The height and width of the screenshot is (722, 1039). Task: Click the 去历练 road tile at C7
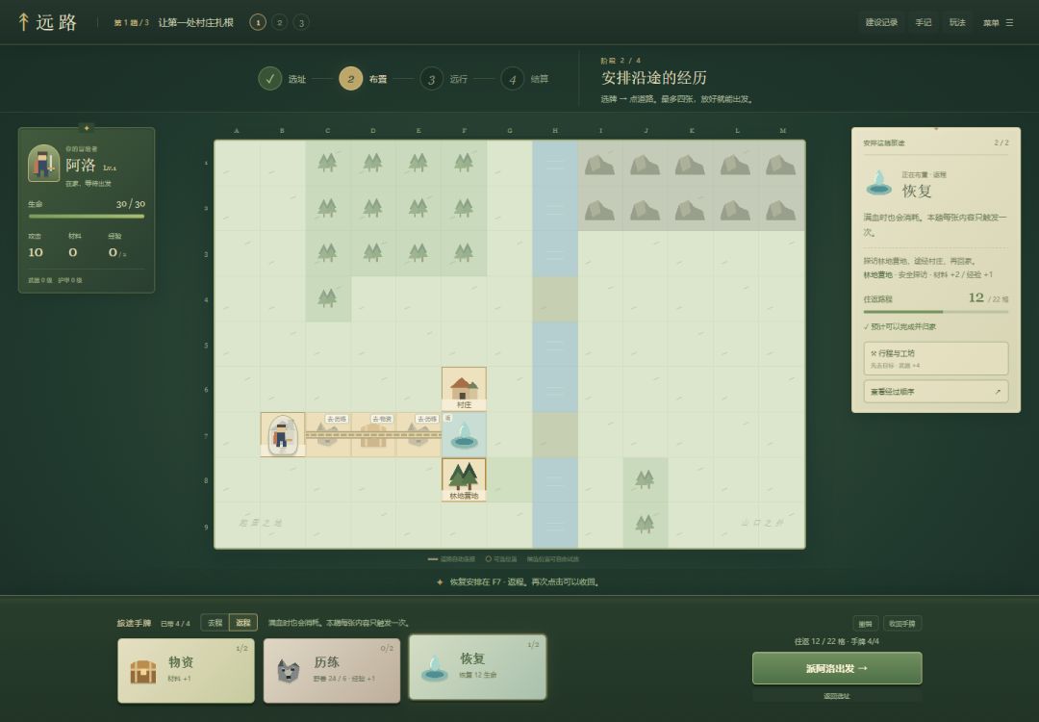pyautogui.click(x=328, y=434)
